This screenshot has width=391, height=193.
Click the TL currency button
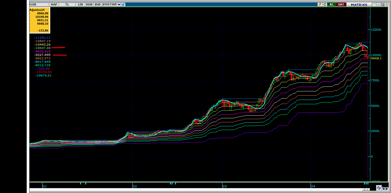click(67, 5)
